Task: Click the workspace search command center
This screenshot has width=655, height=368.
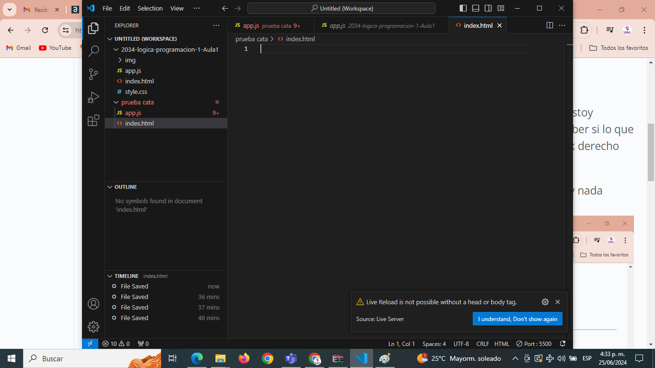Action: 341,8
